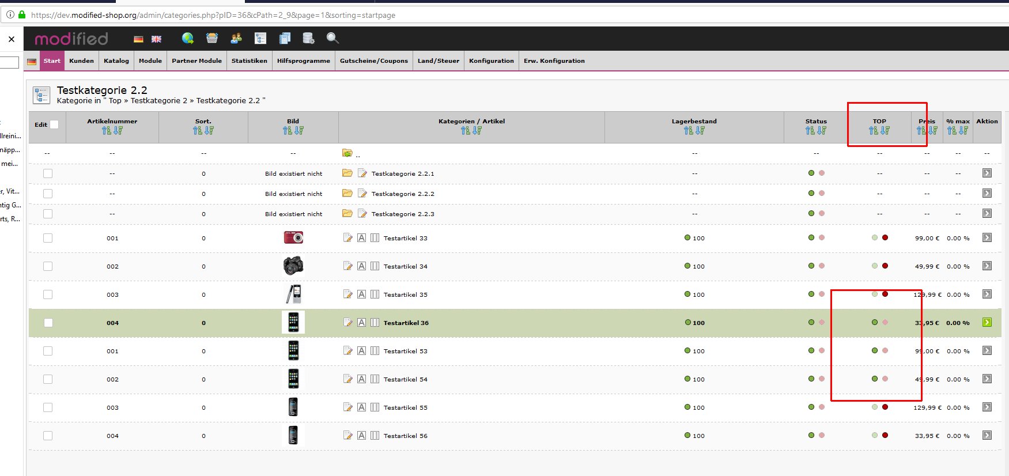Deactivate status of Testkategorie 2.2.2 via red dot
The width and height of the screenshot is (1009, 476).
tap(822, 193)
